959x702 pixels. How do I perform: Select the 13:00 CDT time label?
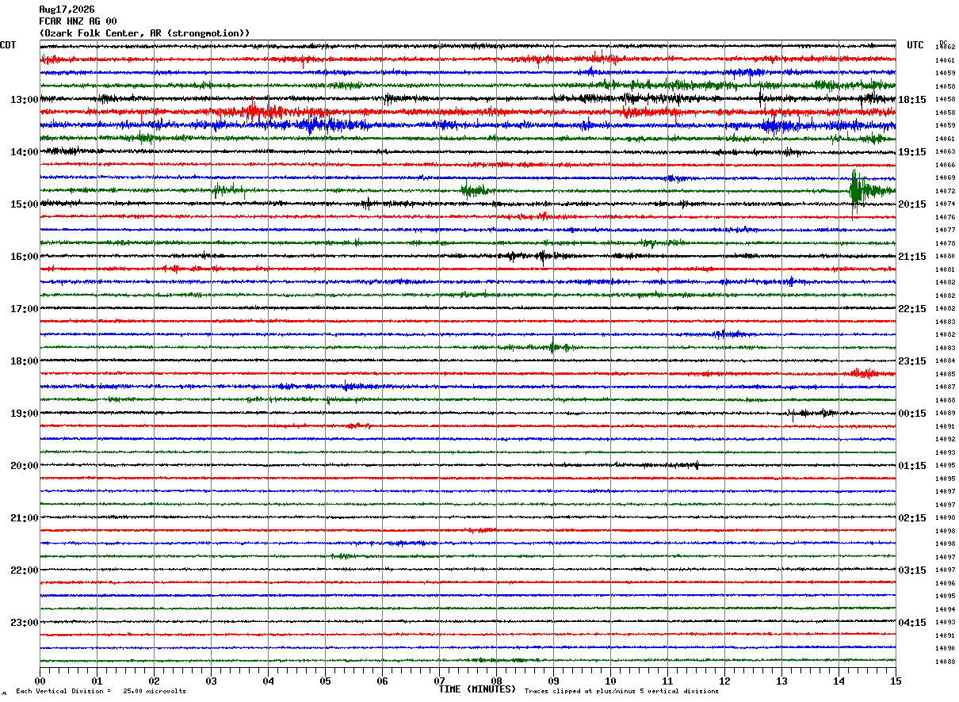24,100
